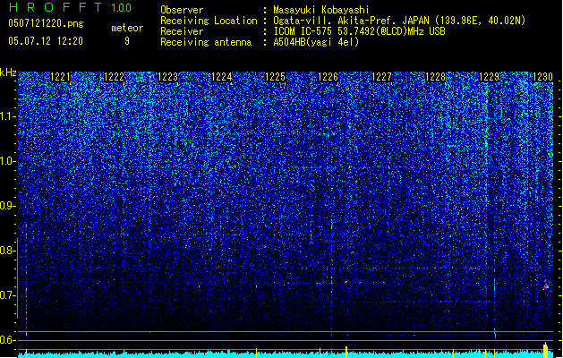Image resolution: width=563 pixels, height=358 pixels.
Task: Select the 1222 time marker
Action: pyautogui.click(x=114, y=77)
